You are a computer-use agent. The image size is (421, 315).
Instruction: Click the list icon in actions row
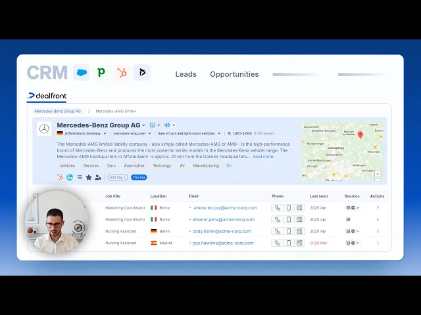[80, 177]
